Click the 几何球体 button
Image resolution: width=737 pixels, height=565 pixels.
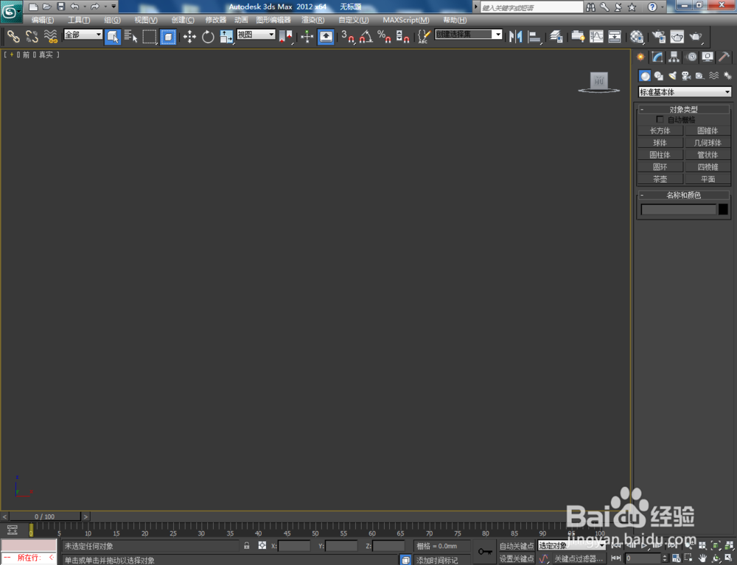(708, 143)
